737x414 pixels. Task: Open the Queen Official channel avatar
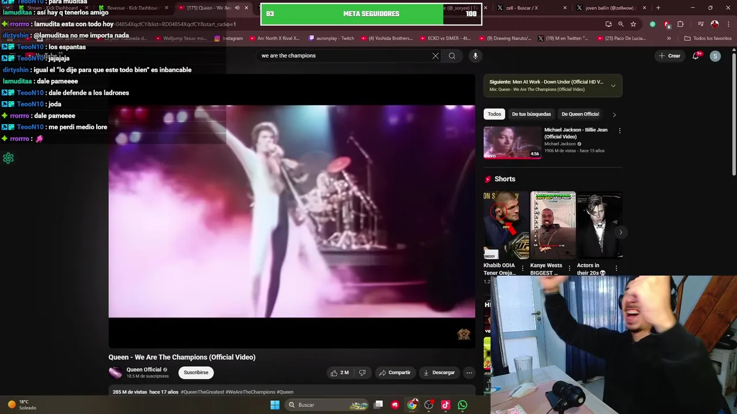(x=115, y=373)
